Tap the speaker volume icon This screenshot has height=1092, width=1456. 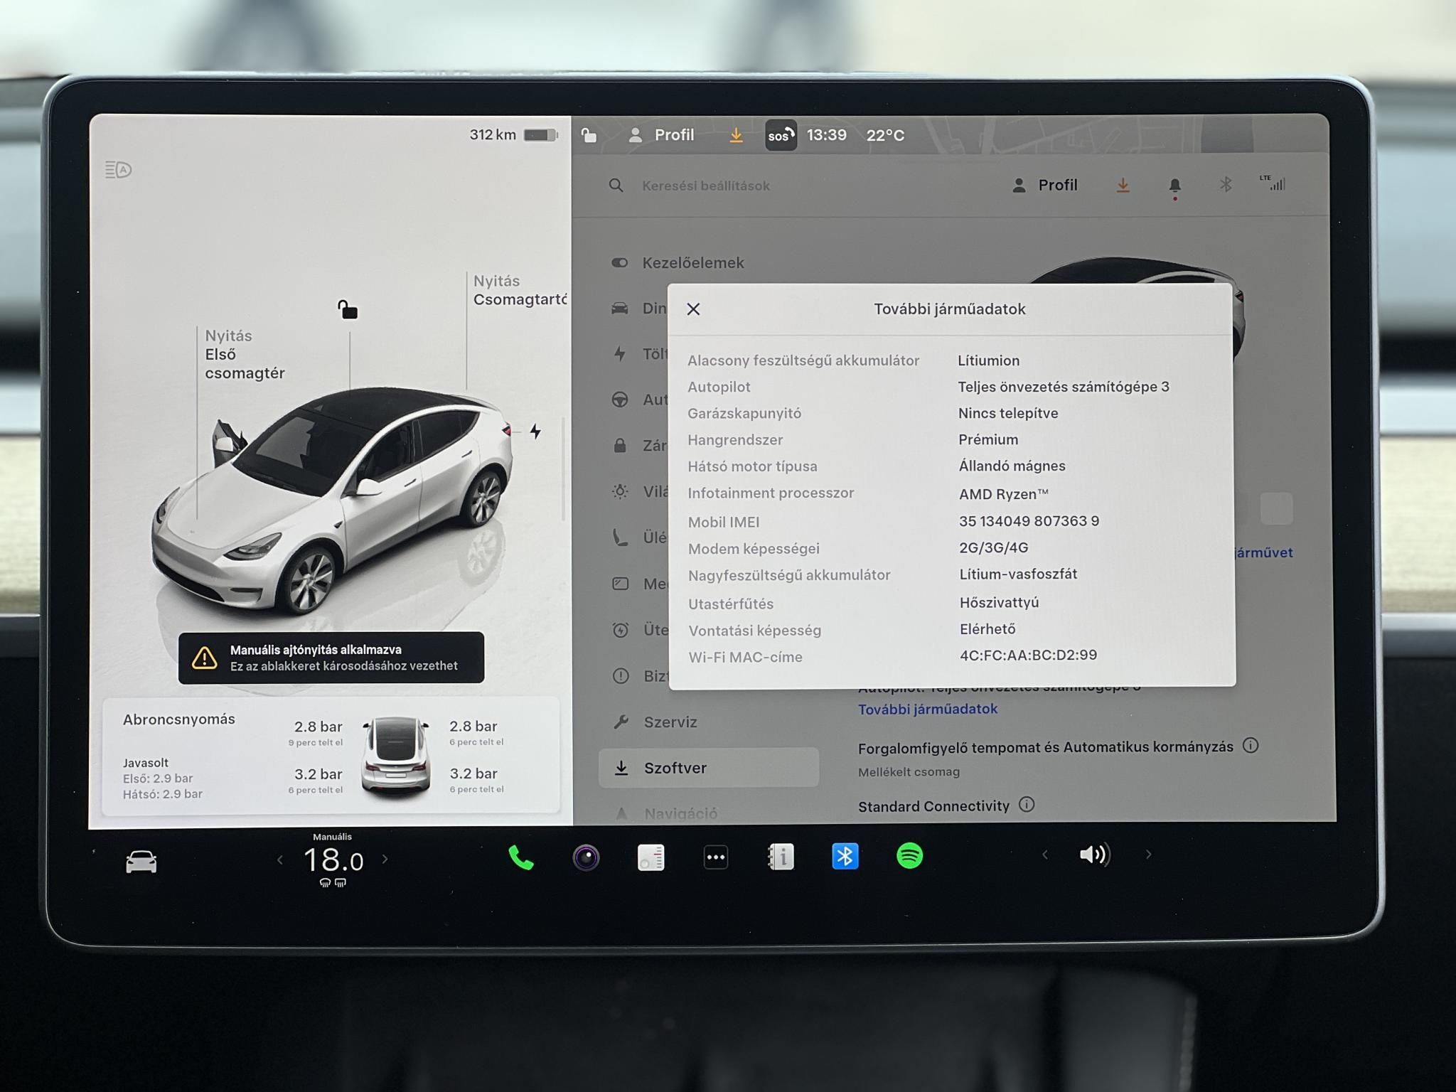coord(1095,855)
